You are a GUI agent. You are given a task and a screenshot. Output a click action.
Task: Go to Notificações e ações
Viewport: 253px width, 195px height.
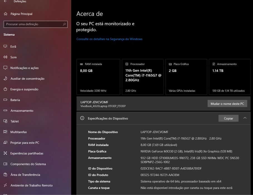[x=25, y=68]
